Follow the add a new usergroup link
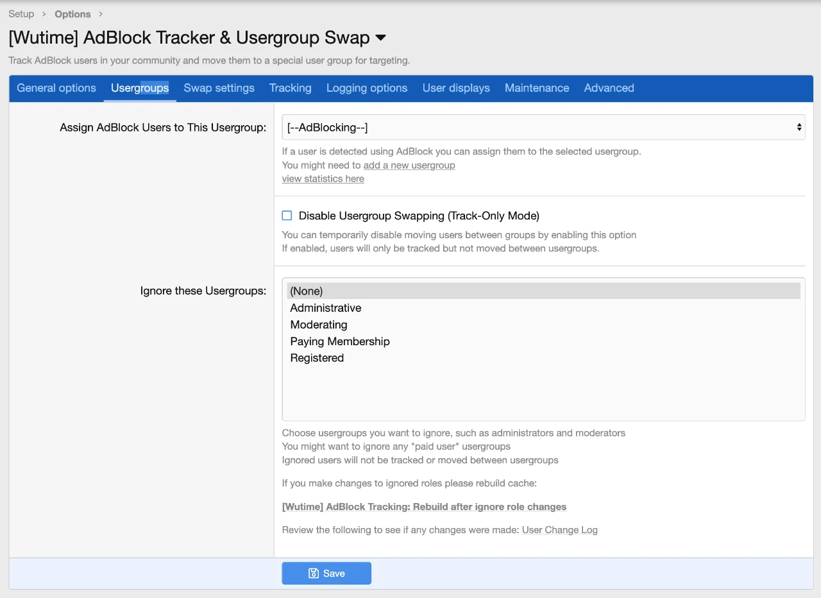Image resolution: width=821 pixels, height=598 pixels. 409,166
